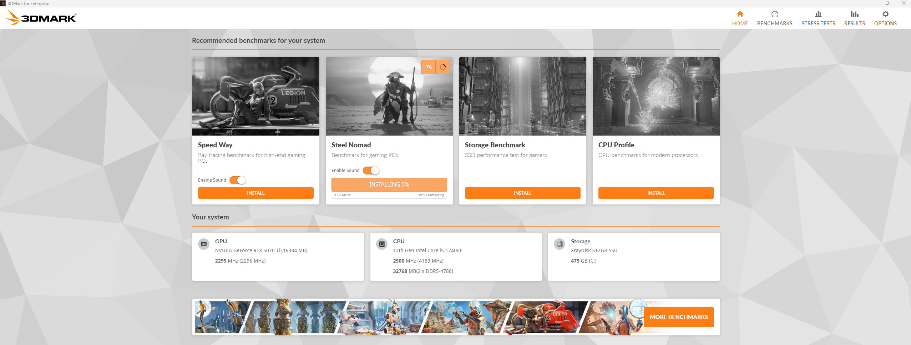Open the Speed Way thumbnail image
Screen dimensions: 911x345
(256, 96)
